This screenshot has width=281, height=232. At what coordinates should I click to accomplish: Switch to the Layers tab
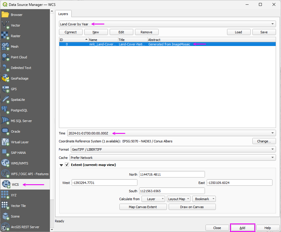63,14
